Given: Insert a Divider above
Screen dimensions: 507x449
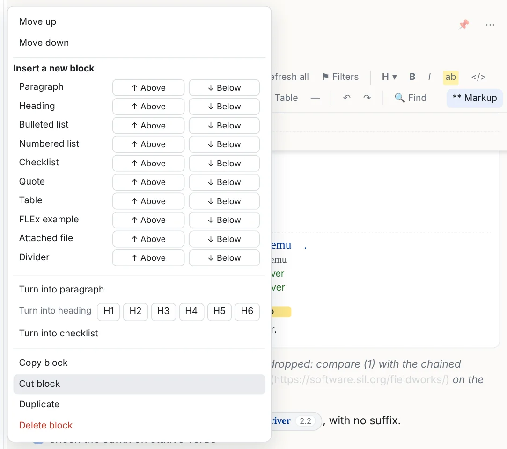Looking at the screenshot, I should pos(148,258).
